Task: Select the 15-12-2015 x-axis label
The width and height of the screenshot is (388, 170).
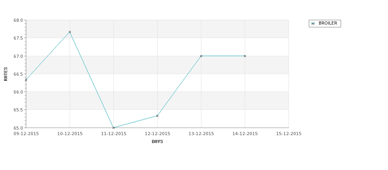Action: point(289,134)
